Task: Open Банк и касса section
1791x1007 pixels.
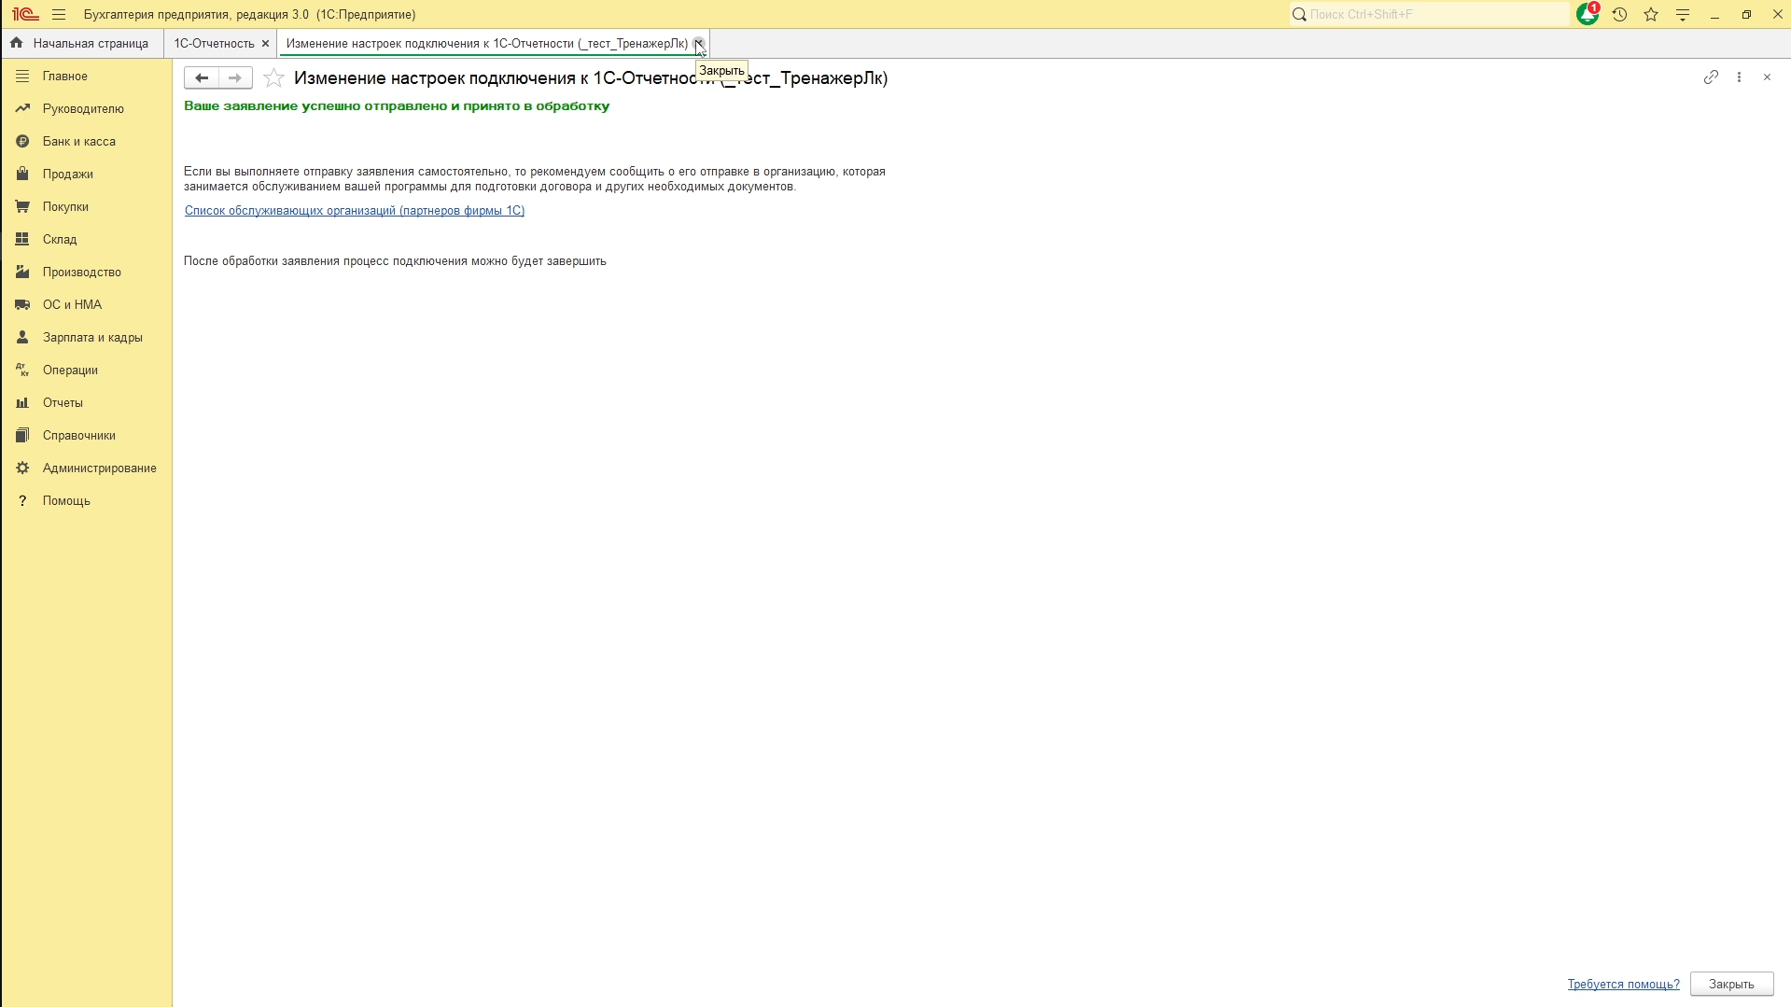Action: tap(87, 142)
